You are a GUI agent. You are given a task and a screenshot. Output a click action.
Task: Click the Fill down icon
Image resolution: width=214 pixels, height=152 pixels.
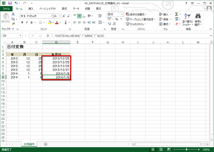177,19
